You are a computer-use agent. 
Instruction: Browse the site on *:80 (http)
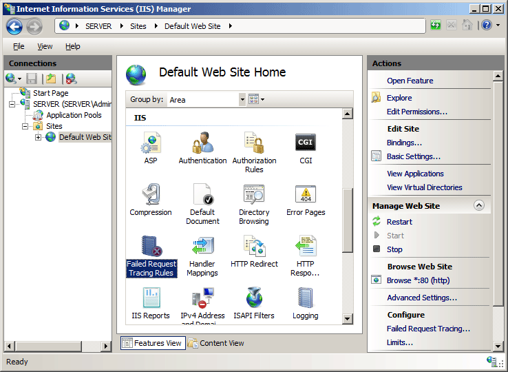tap(418, 280)
